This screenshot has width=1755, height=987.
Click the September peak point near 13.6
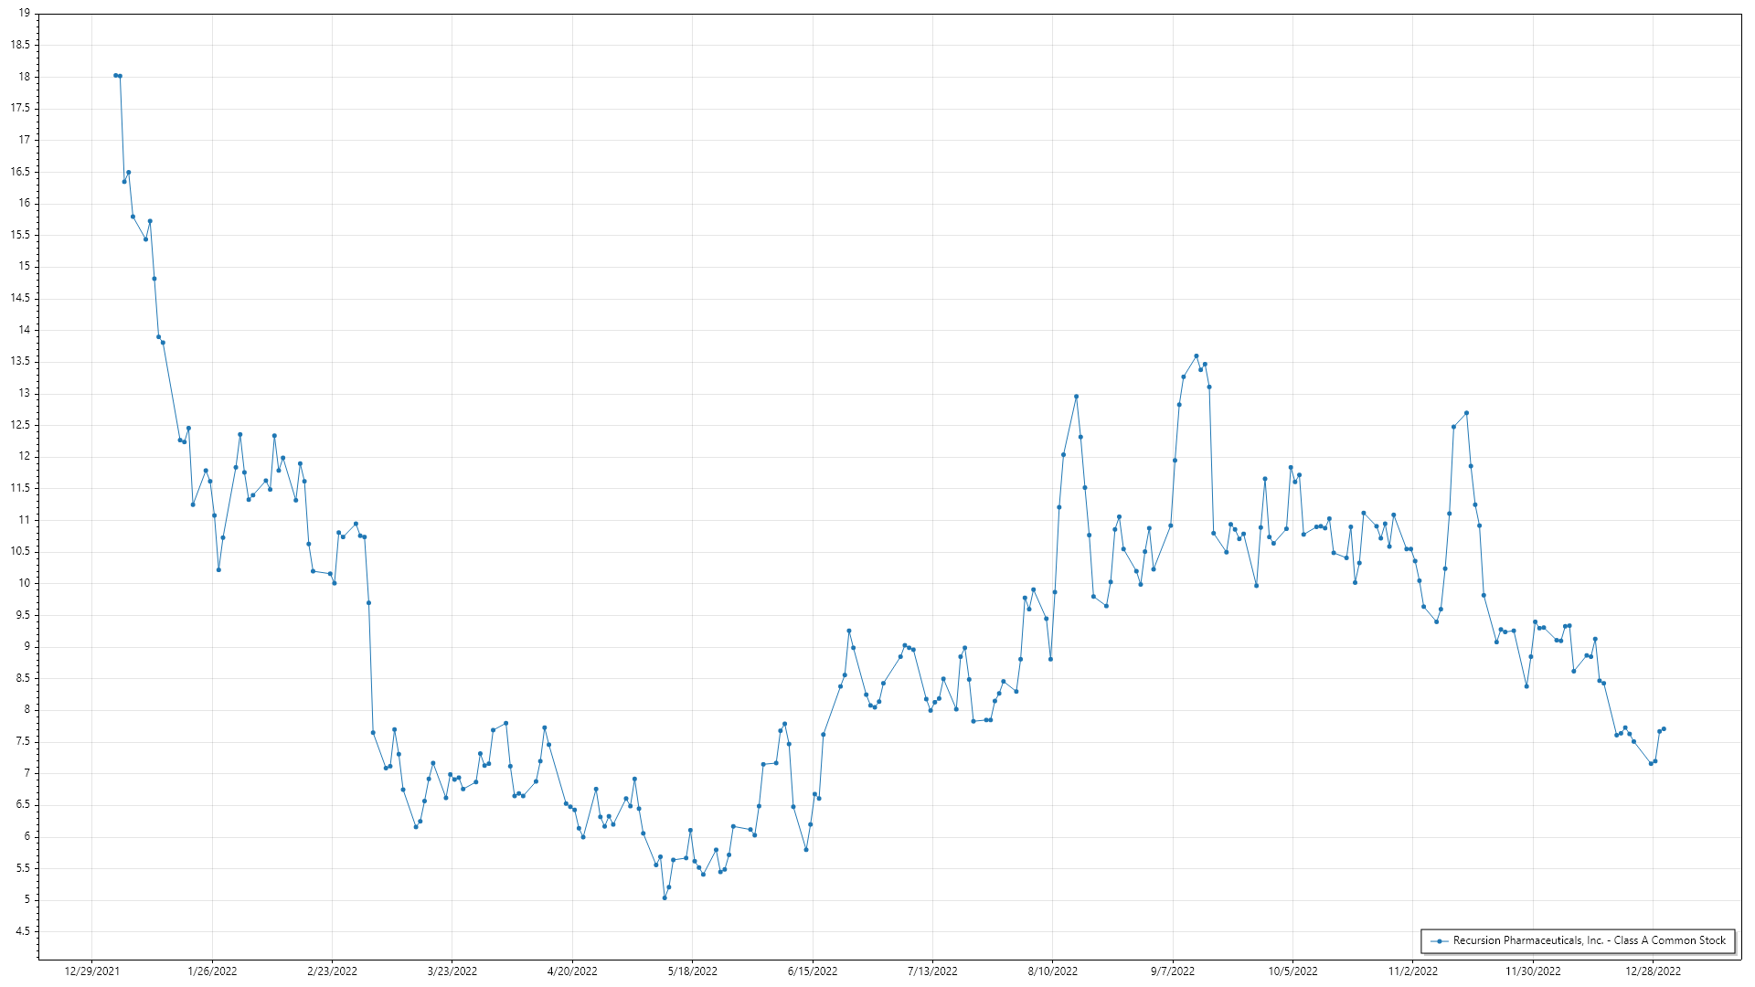click(x=1196, y=356)
